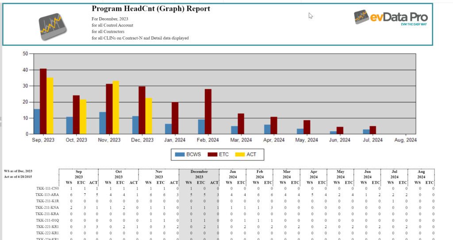Click the Nov, 2023 yellow ACT bar
The height and width of the screenshot is (240, 453).
tap(115, 108)
